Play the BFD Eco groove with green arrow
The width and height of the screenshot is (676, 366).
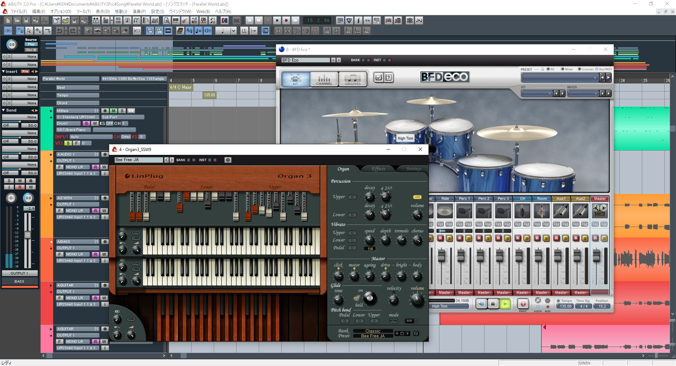coord(505,304)
